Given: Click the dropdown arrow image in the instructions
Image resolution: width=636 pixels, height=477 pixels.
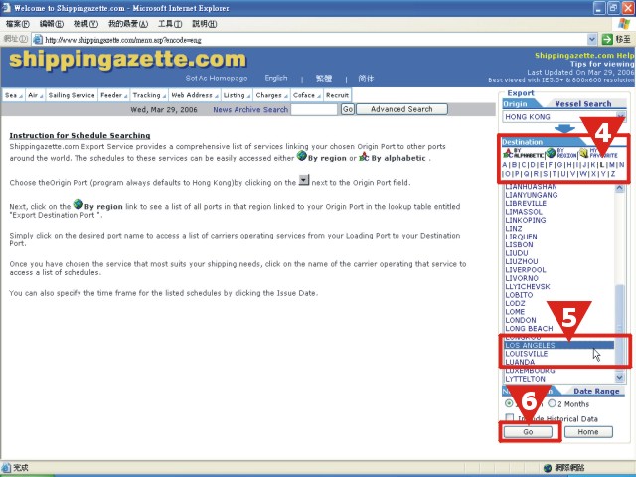Looking at the screenshot, I should (304, 180).
